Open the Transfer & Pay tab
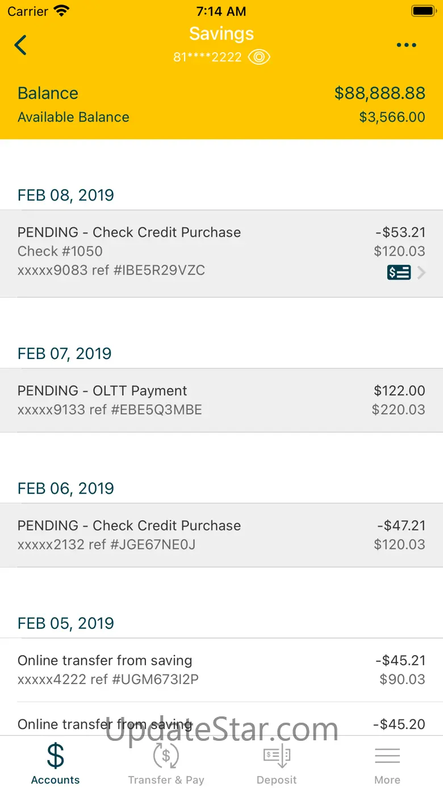This screenshot has height=788, width=443. click(166, 780)
